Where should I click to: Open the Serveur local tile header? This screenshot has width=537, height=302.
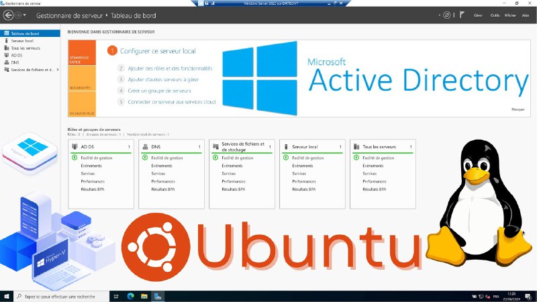coord(312,146)
